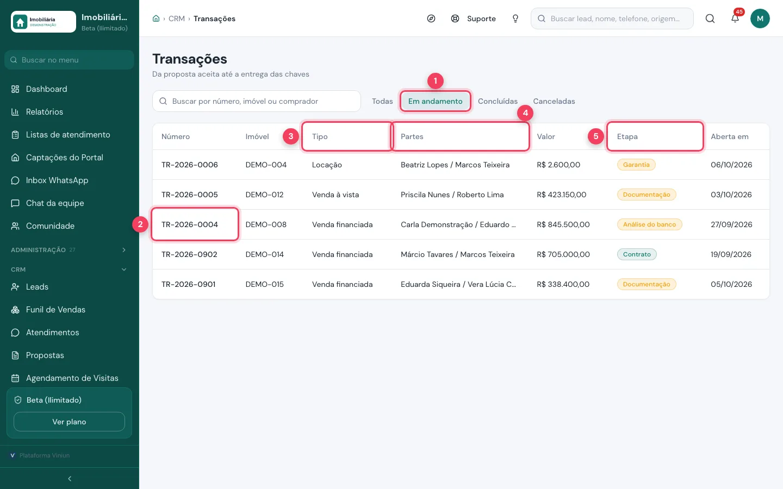Viewport: 783px width, 489px height.
Task: Click the Leads add-user icon
Action: [15, 287]
